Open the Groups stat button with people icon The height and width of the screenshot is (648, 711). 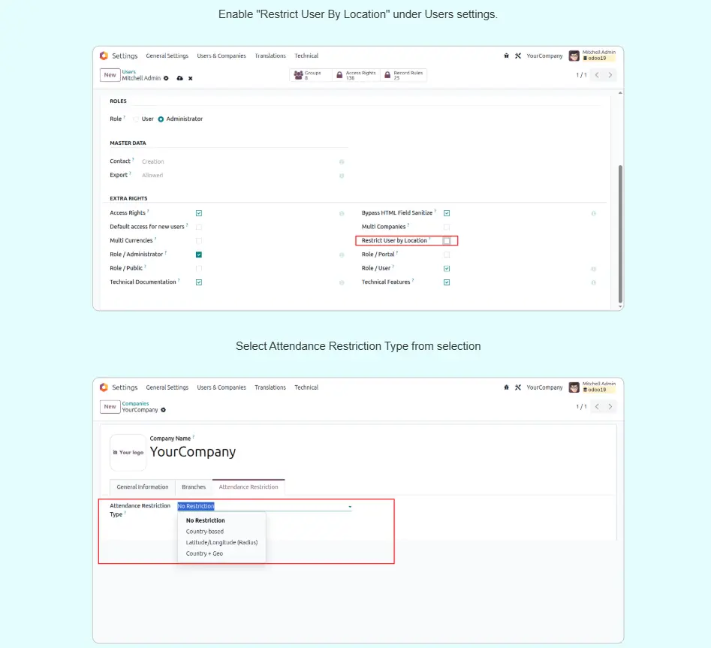tap(308, 75)
